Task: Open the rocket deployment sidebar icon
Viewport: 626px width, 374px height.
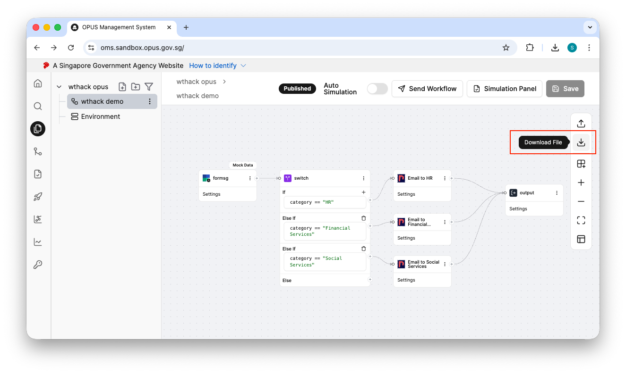Action: point(38,197)
